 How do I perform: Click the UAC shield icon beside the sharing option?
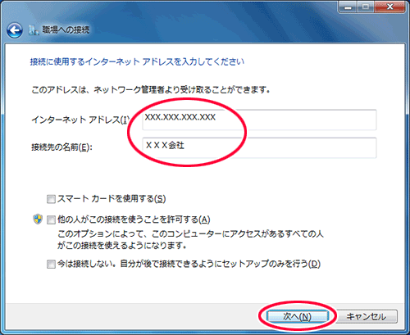tap(38, 219)
